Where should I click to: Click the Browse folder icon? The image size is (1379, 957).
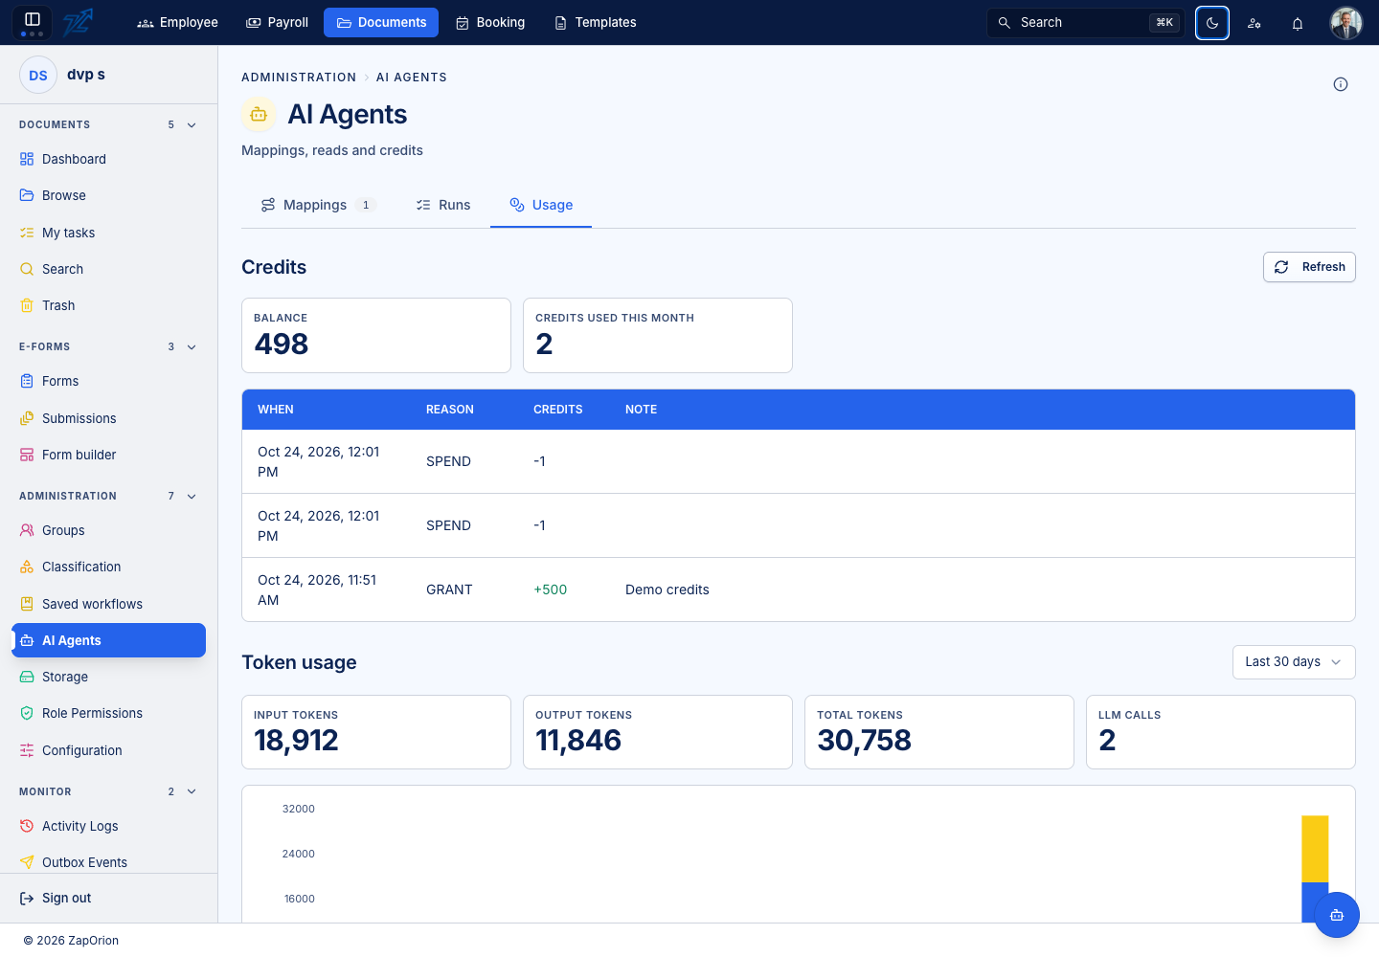27,195
